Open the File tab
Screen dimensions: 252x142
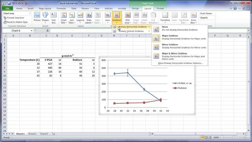[x=7, y=8]
